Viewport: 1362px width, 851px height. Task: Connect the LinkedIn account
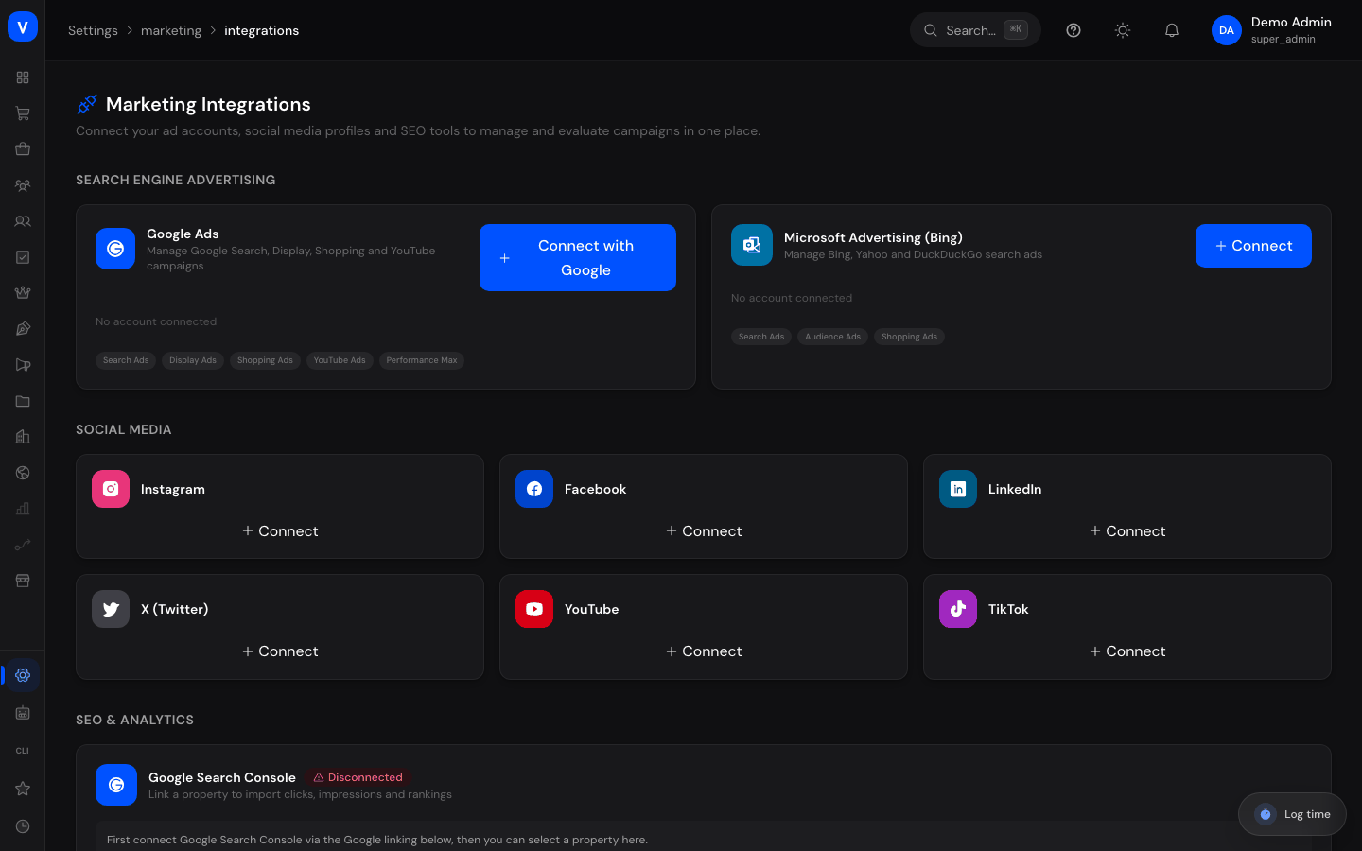coord(1127,531)
